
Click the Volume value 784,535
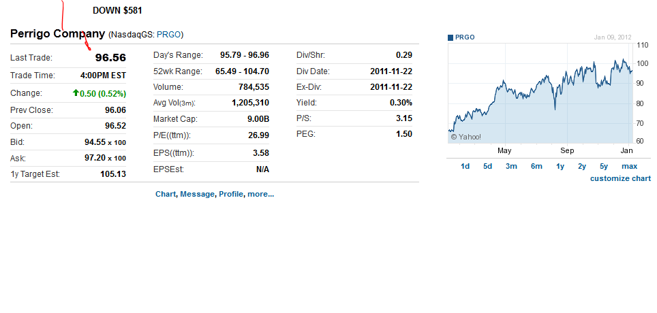(253, 87)
